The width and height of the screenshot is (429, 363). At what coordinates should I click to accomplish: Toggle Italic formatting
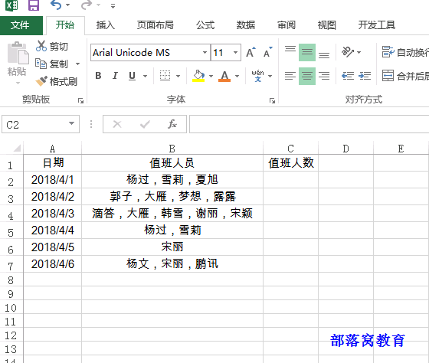point(115,76)
